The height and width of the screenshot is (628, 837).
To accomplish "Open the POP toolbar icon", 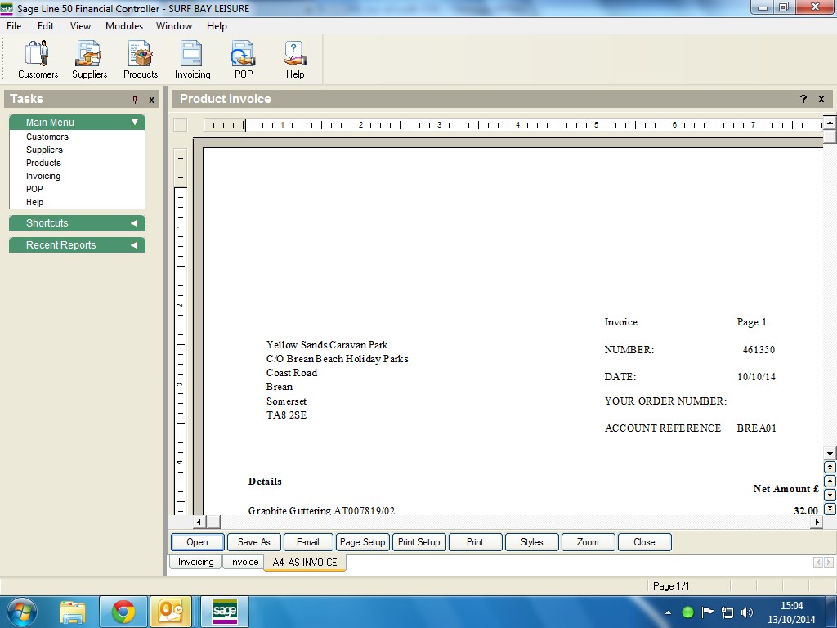I will coord(244,60).
